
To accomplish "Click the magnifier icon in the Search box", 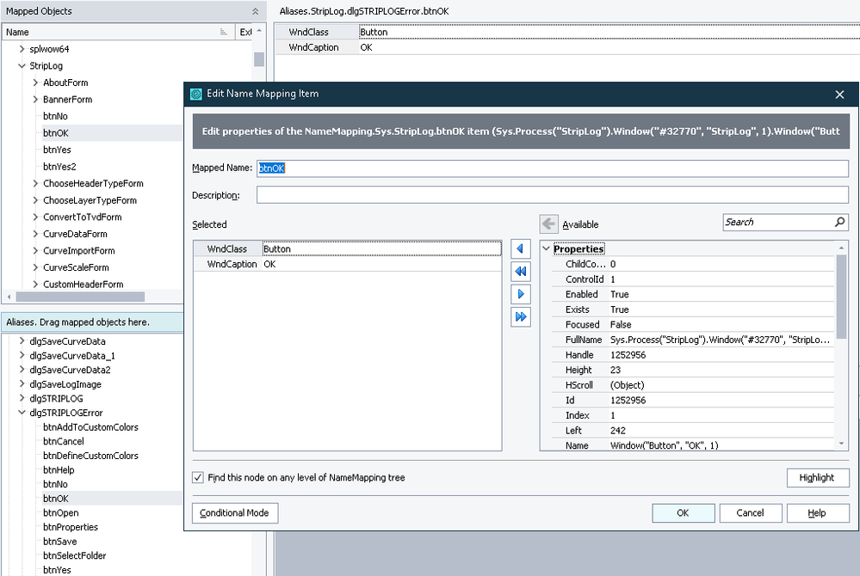I will [x=840, y=222].
